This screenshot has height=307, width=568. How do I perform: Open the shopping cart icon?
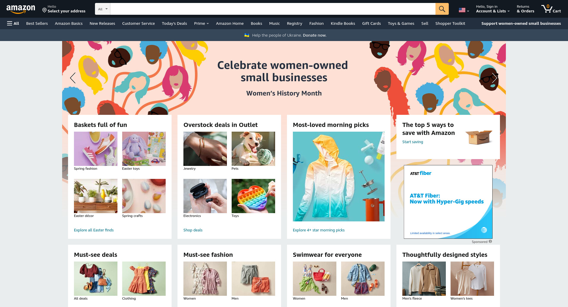coord(551,9)
